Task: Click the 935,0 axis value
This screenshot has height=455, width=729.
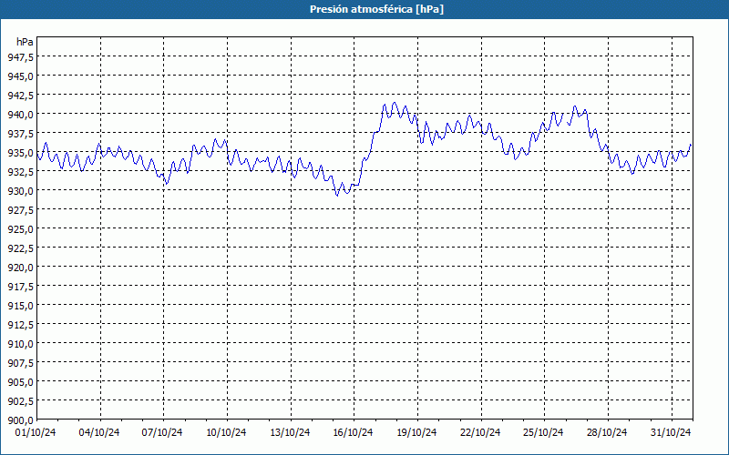Action: [20, 152]
